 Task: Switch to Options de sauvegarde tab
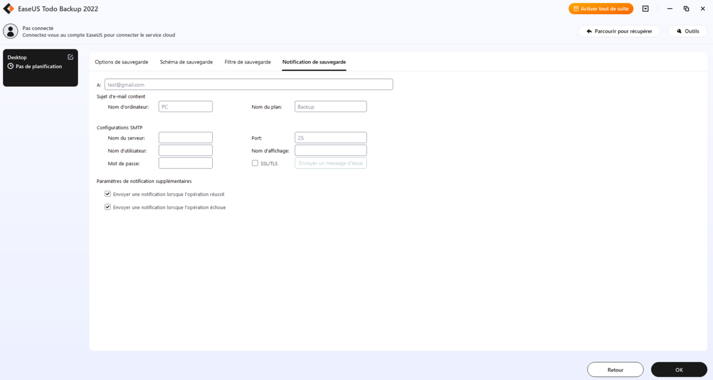pos(121,62)
